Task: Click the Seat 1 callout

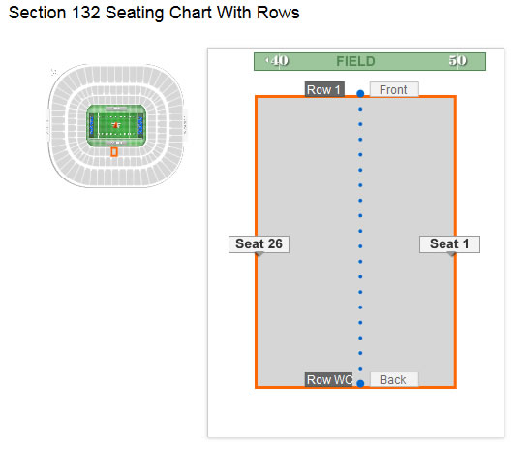Action: [449, 244]
